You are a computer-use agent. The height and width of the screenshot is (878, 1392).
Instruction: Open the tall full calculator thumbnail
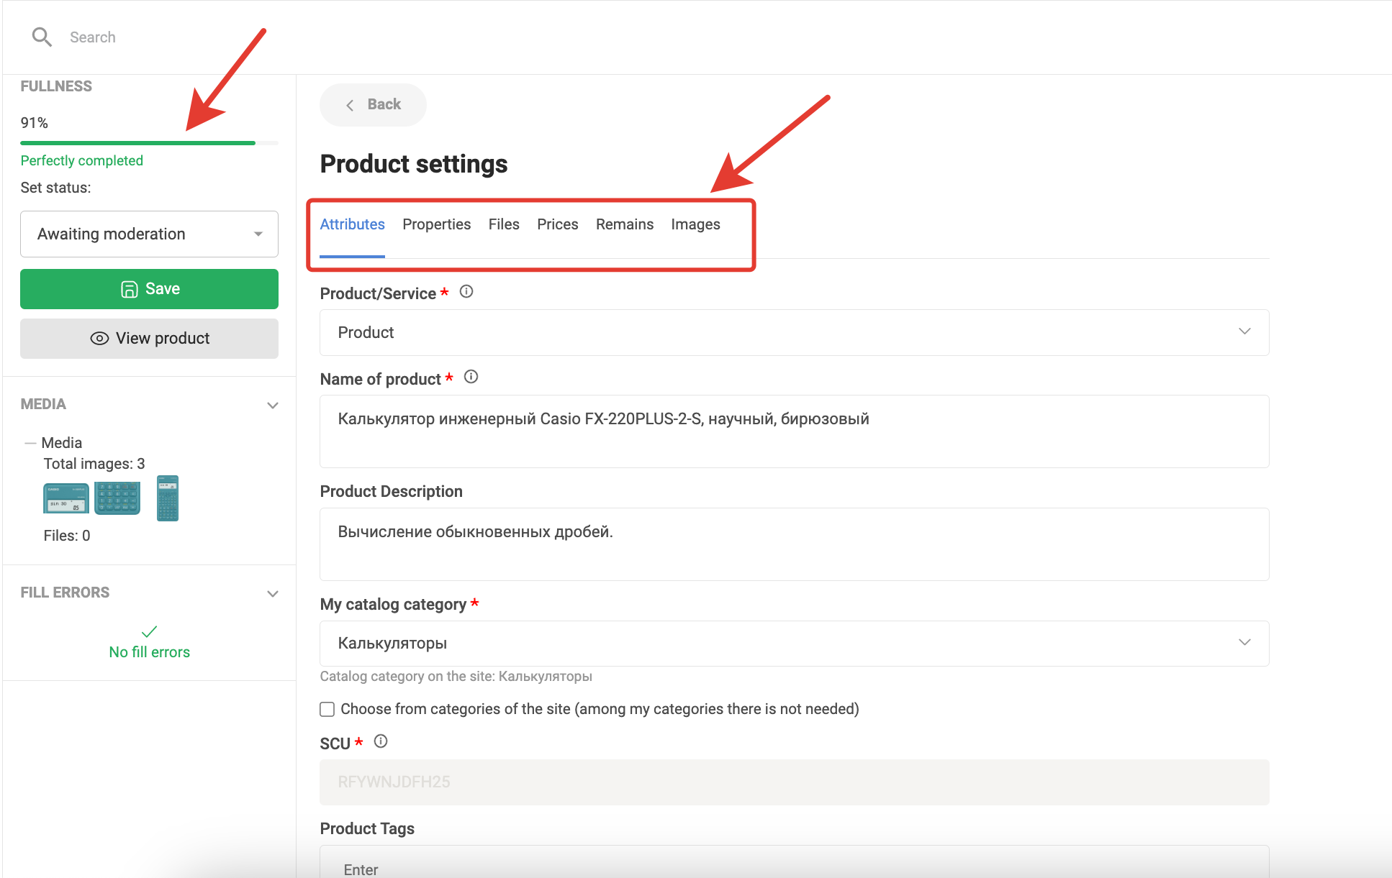point(168,498)
